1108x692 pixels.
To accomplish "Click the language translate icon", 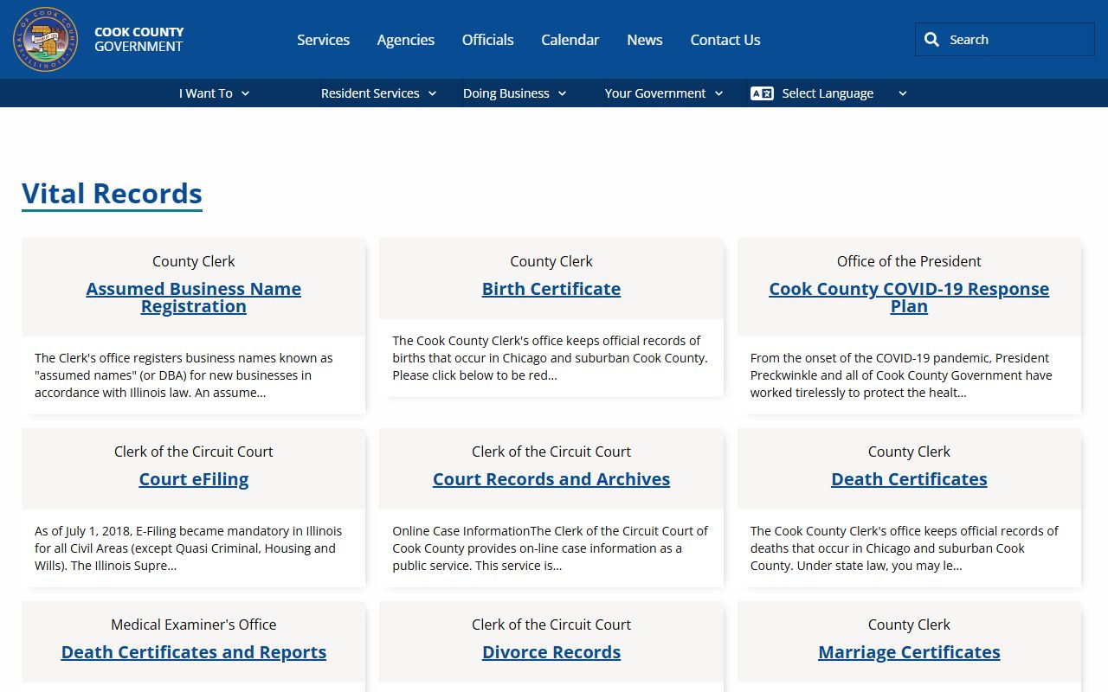I will (x=762, y=93).
